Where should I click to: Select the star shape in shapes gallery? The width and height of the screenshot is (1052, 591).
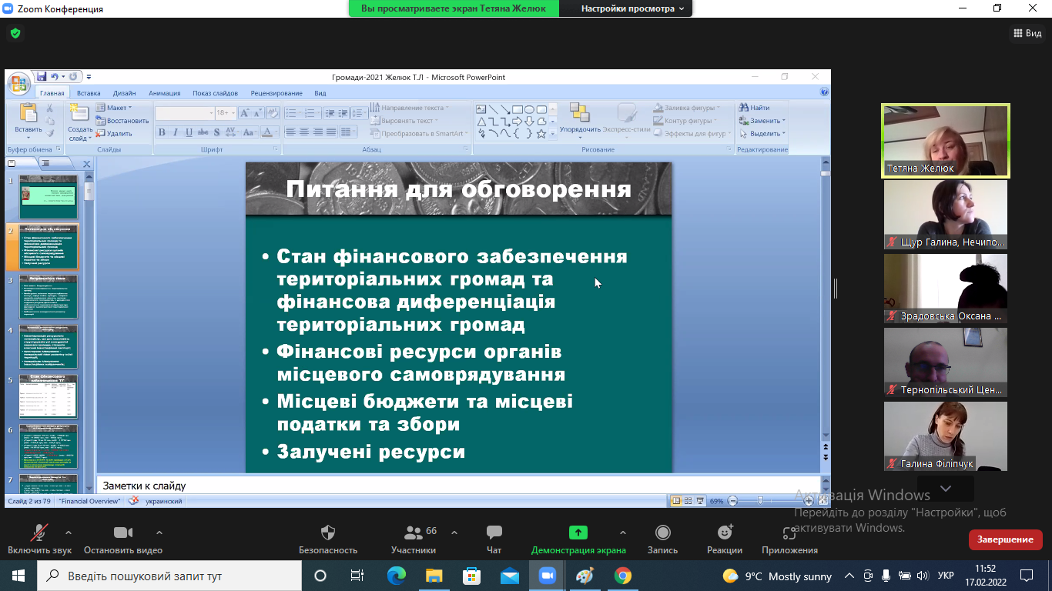(x=541, y=134)
